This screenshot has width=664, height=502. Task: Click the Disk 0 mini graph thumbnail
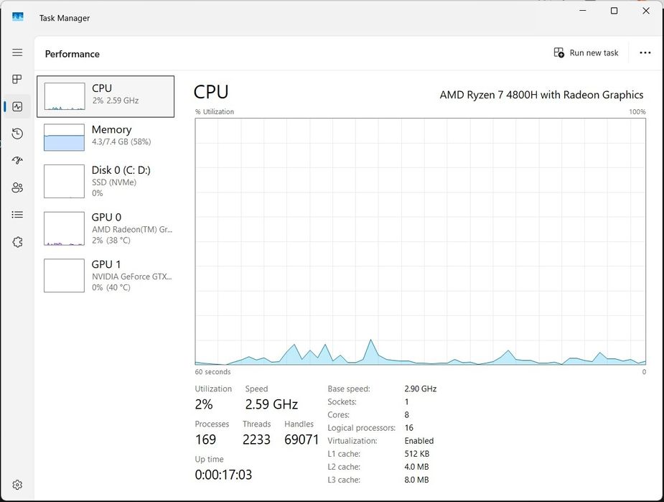pyautogui.click(x=65, y=181)
